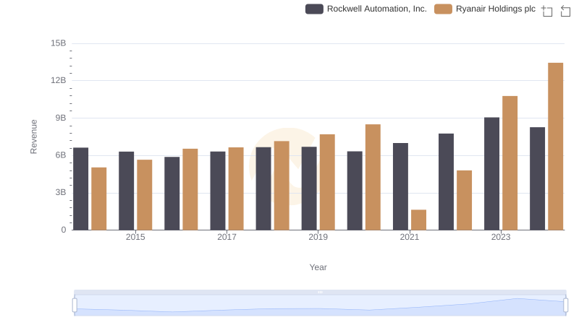Click the Ryanair bar for 2022
The height and width of the screenshot is (333, 579).
tap(464, 200)
